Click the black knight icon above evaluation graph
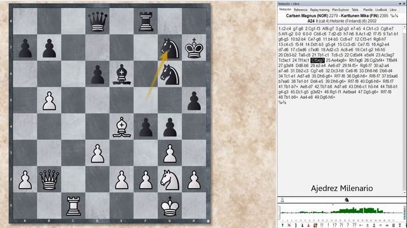Viewport: 407px width, 228px height. 346,199
